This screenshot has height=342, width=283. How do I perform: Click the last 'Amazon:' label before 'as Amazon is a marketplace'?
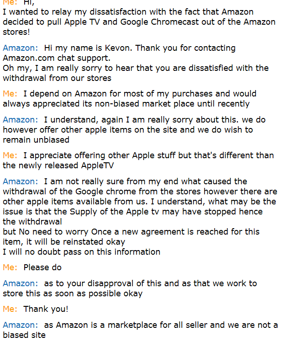click(x=20, y=325)
